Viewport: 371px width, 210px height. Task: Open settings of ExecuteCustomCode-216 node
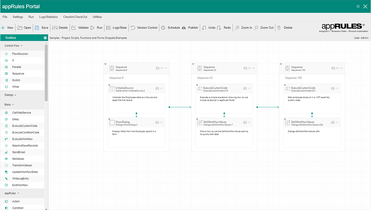click(x=245, y=88)
